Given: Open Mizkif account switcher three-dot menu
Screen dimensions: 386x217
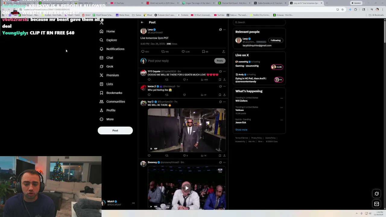Looking at the screenshot, I should pos(133,203).
